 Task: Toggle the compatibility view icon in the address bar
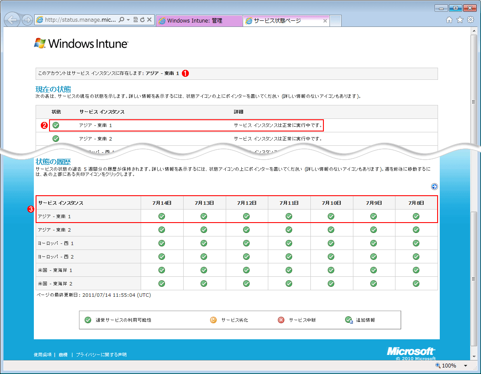point(135,20)
